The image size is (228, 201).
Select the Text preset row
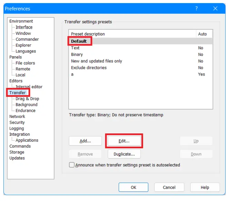pyautogui.click(x=141, y=48)
